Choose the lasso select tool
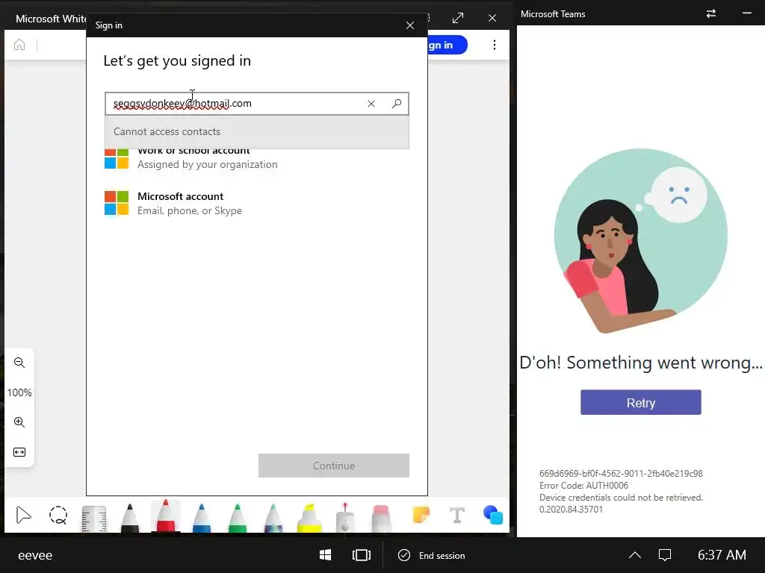Screen dimensions: 765x573 (x=58, y=515)
